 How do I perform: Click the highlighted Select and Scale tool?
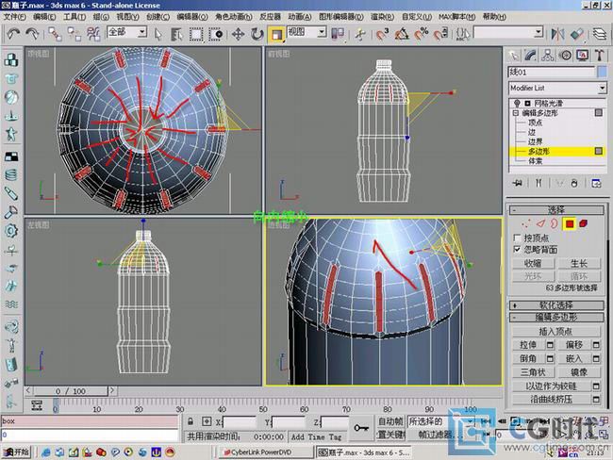point(276,34)
